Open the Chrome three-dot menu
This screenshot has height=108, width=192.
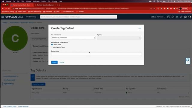[x=190, y=9]
